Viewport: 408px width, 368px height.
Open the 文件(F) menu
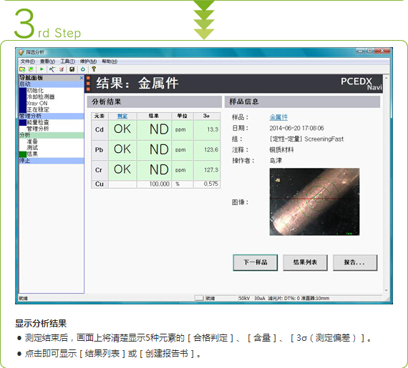(x=28, y=61)
